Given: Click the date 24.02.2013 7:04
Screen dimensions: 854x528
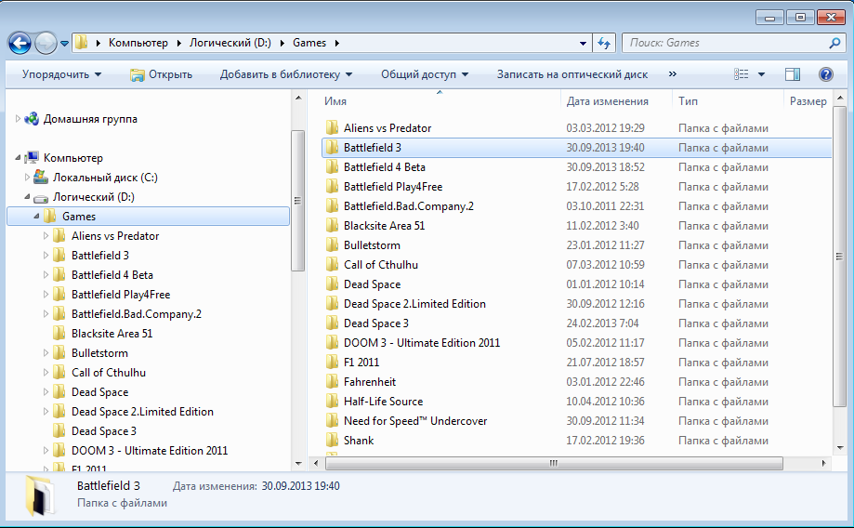Looking at the screenshot, I should pyautogui.click(x=602, y=323).
